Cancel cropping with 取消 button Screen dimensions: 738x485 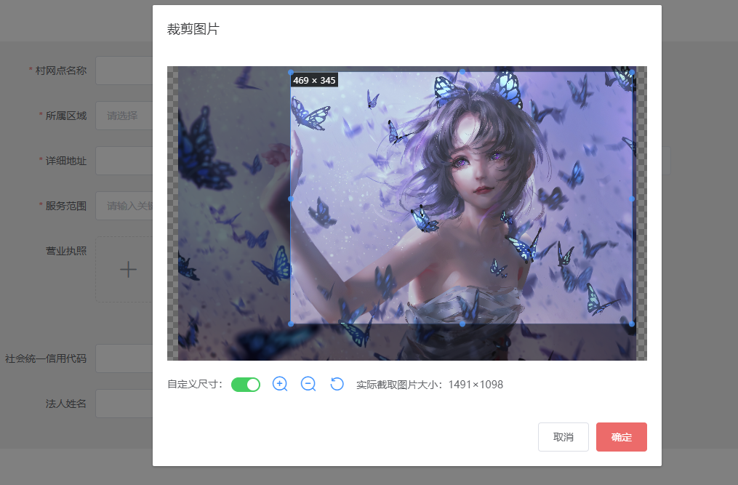563,437
